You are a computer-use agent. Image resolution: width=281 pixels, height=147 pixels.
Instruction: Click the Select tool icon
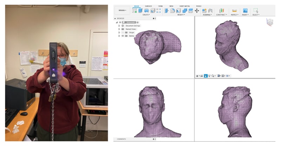(255, 10)
